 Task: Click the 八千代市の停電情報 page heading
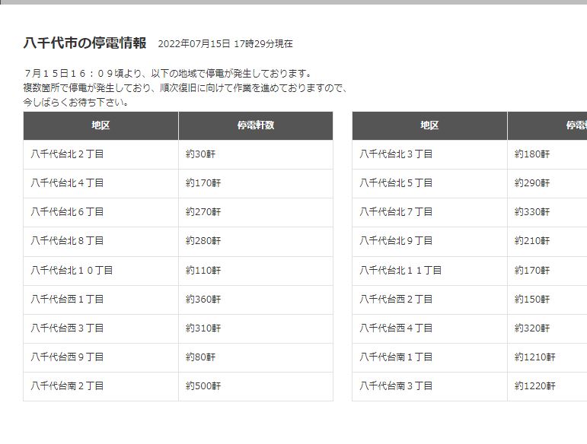pos(85,43)
